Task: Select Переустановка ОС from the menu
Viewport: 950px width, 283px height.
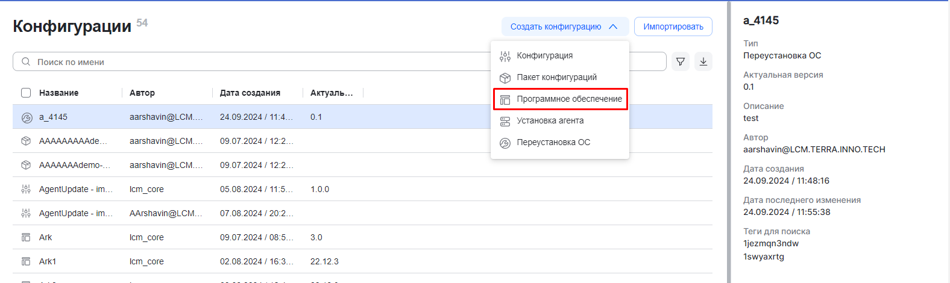Action: pyautogui.click(x=553, y=142)
